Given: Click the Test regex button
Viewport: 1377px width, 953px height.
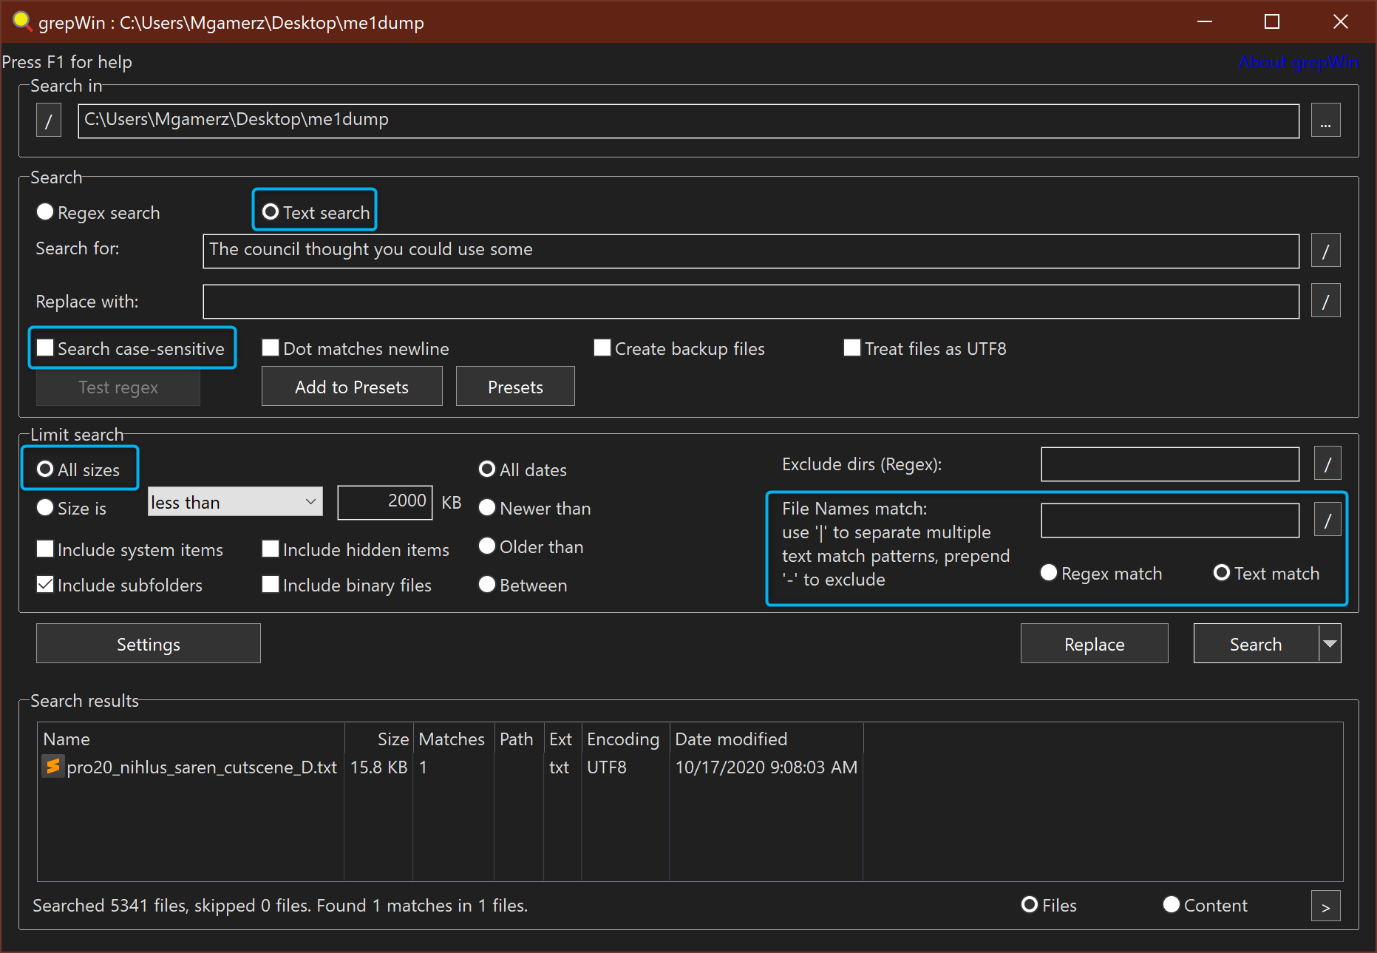Looking at the screenshot, I should click(118, 387).
